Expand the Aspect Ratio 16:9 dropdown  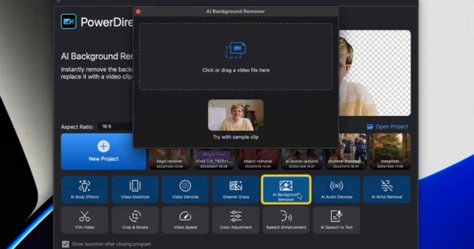(112, 126)
